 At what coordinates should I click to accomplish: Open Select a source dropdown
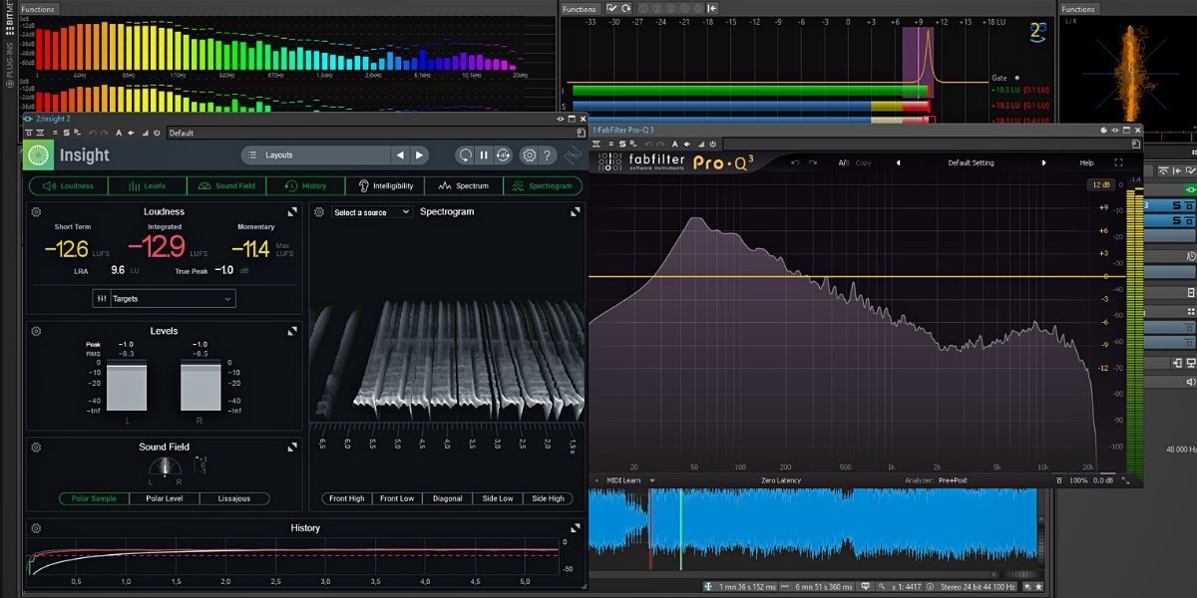click(371, 212)
